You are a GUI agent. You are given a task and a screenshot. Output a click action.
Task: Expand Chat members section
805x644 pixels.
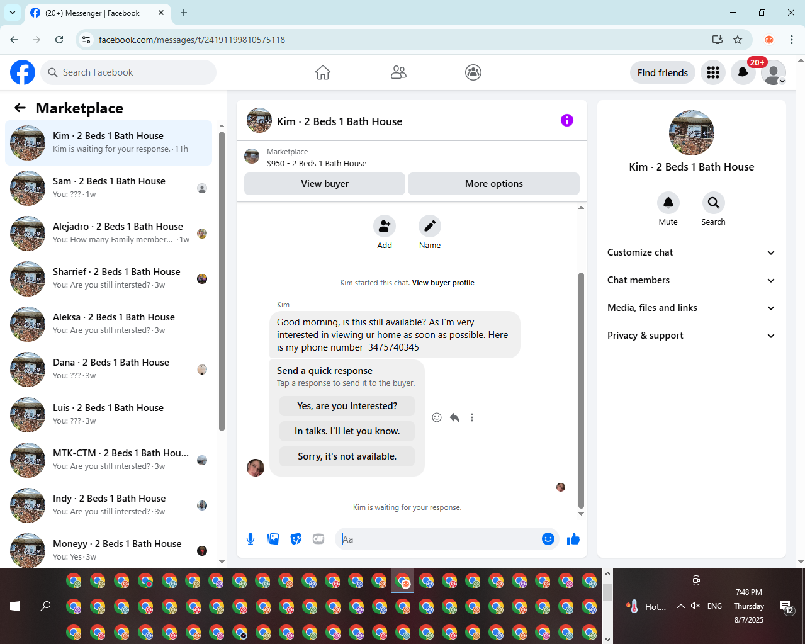(691, 280)
